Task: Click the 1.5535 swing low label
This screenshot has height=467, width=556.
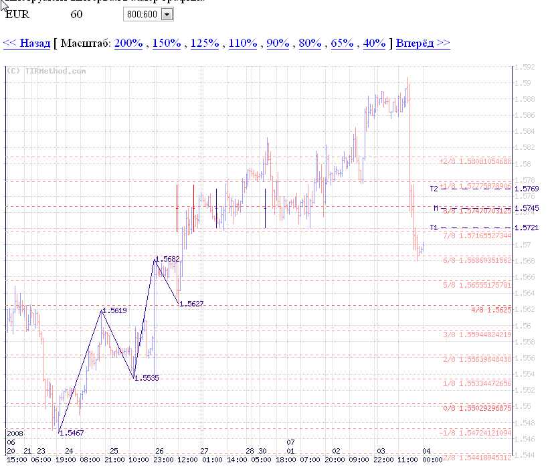Action: pyautogui.click(x=147, y=378)
